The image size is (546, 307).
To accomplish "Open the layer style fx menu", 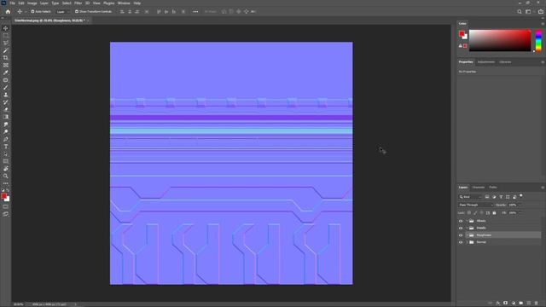I will (498, 304).
